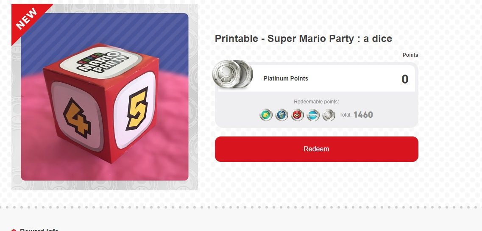This screenshot has height=231, width=482.
Task: Click the Mario points coin
Action: [x=298, y=115]
